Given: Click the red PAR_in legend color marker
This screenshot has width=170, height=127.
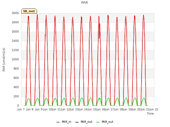Looking at the screenshot, I should (x=58, y=122).
